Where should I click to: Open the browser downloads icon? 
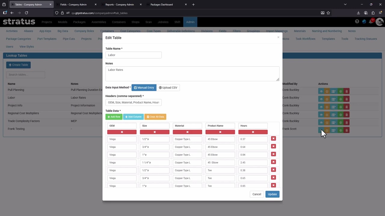coord(358,13)
